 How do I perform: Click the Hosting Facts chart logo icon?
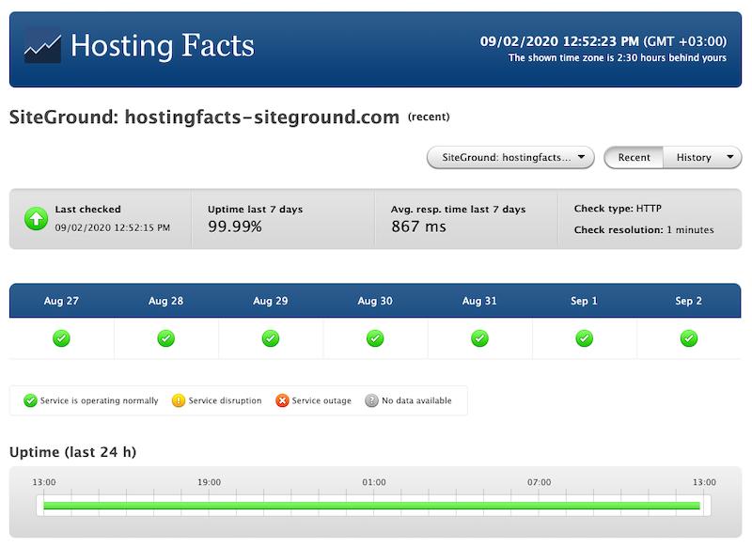(x=42, y=47)
